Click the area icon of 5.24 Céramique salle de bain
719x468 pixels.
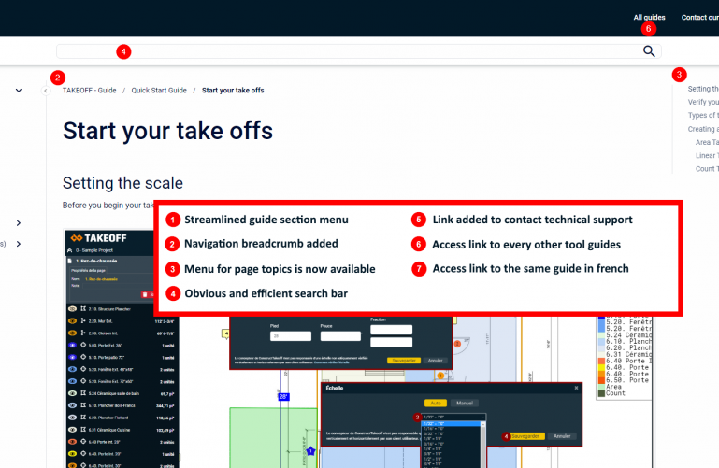(83, 393)
